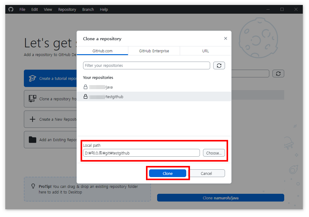Screen dimensions: 309x217
Task: Refresh the repository list in the dialog
Action: pyautogui.click(x=219, y=66)
